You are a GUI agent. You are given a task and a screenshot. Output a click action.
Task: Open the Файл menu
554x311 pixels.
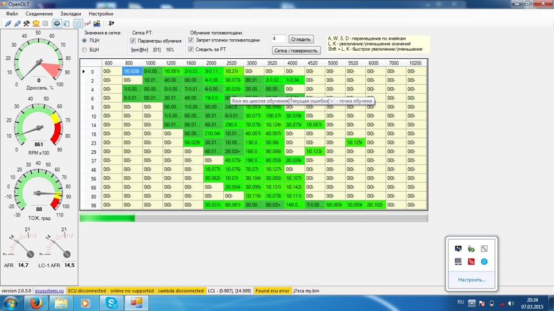tap(12, 14)
